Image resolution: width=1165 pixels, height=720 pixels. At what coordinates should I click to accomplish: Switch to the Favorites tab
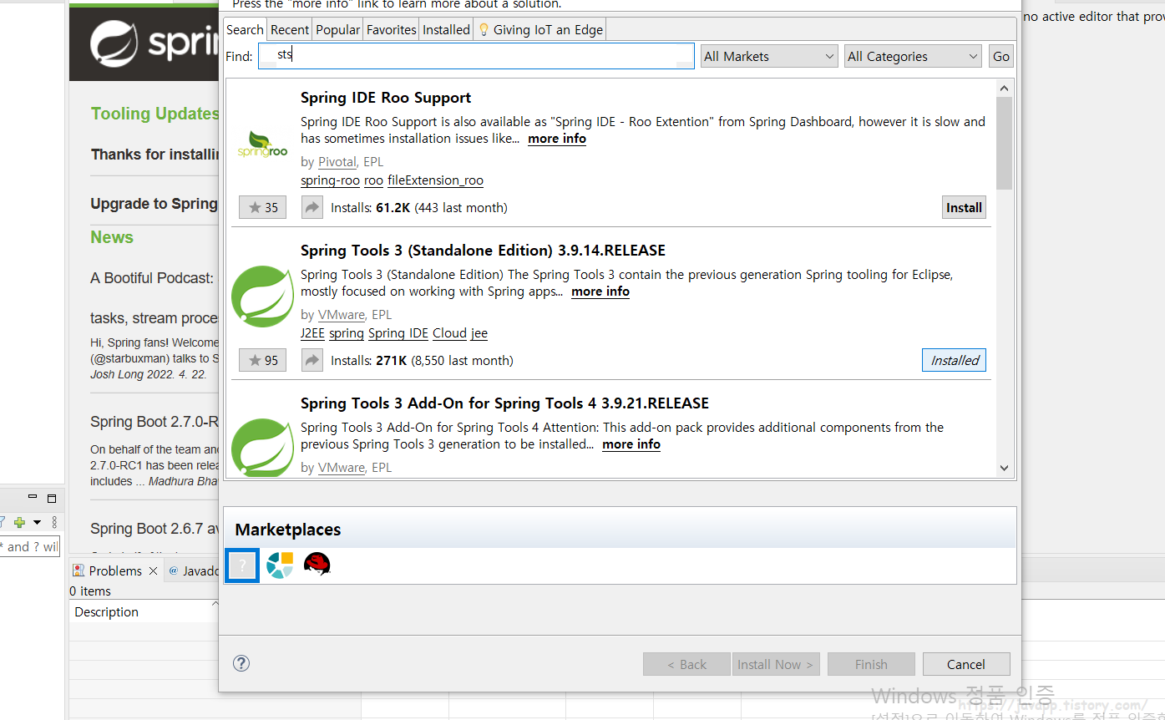pos(392,29)
